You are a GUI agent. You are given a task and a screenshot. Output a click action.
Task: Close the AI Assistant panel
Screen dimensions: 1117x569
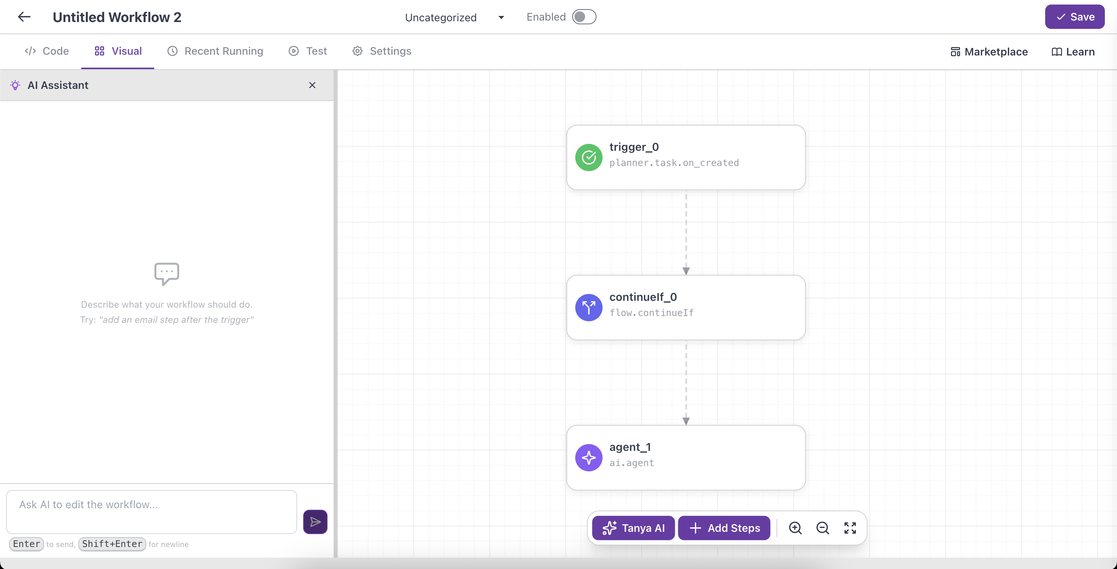point(312,85)
